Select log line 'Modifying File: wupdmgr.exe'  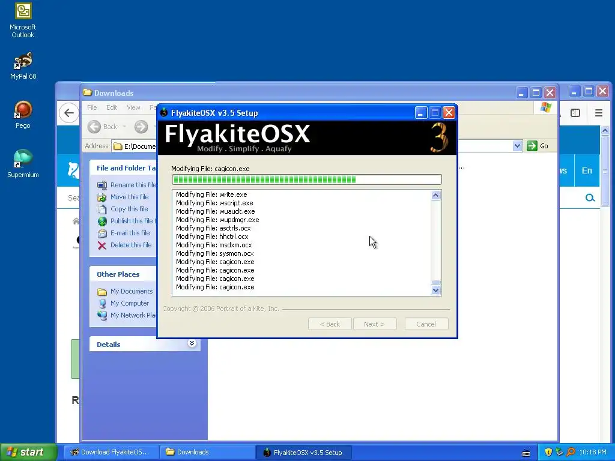(217, 220)
